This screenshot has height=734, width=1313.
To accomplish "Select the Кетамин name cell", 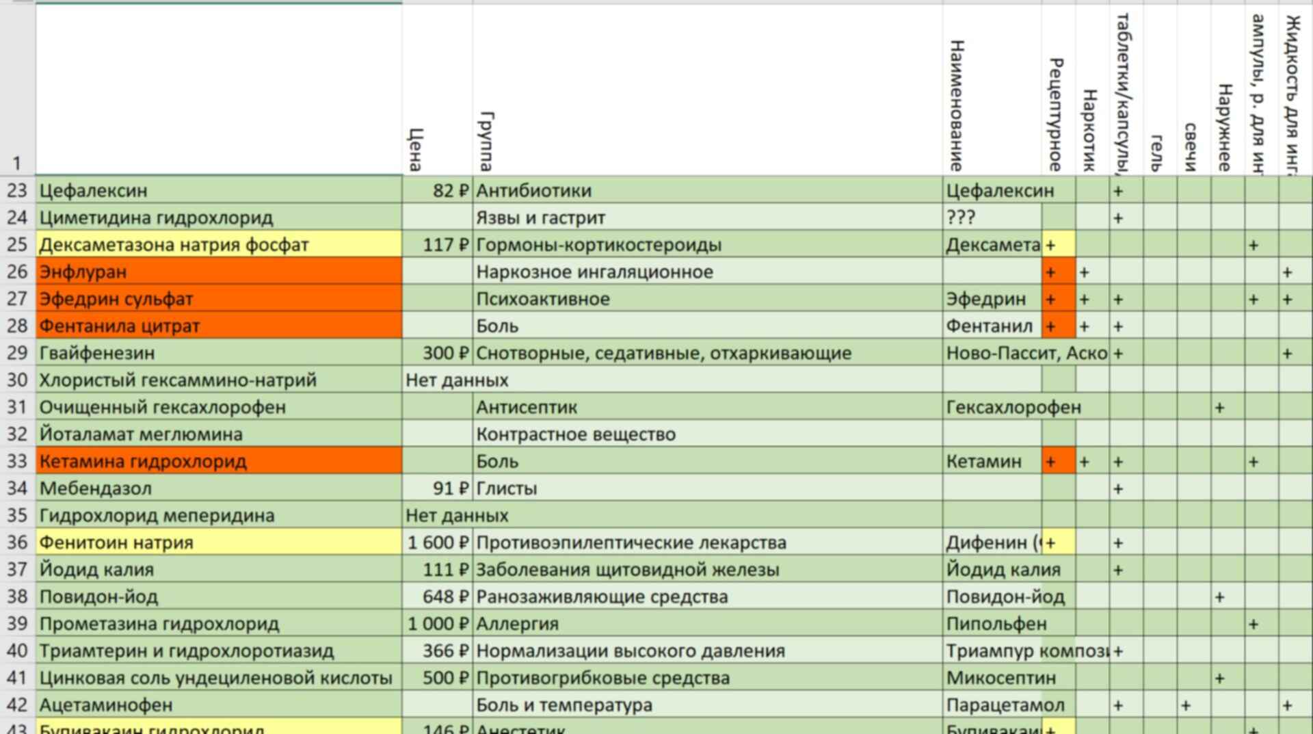I will pyautogui.click(x=992, y=461).
